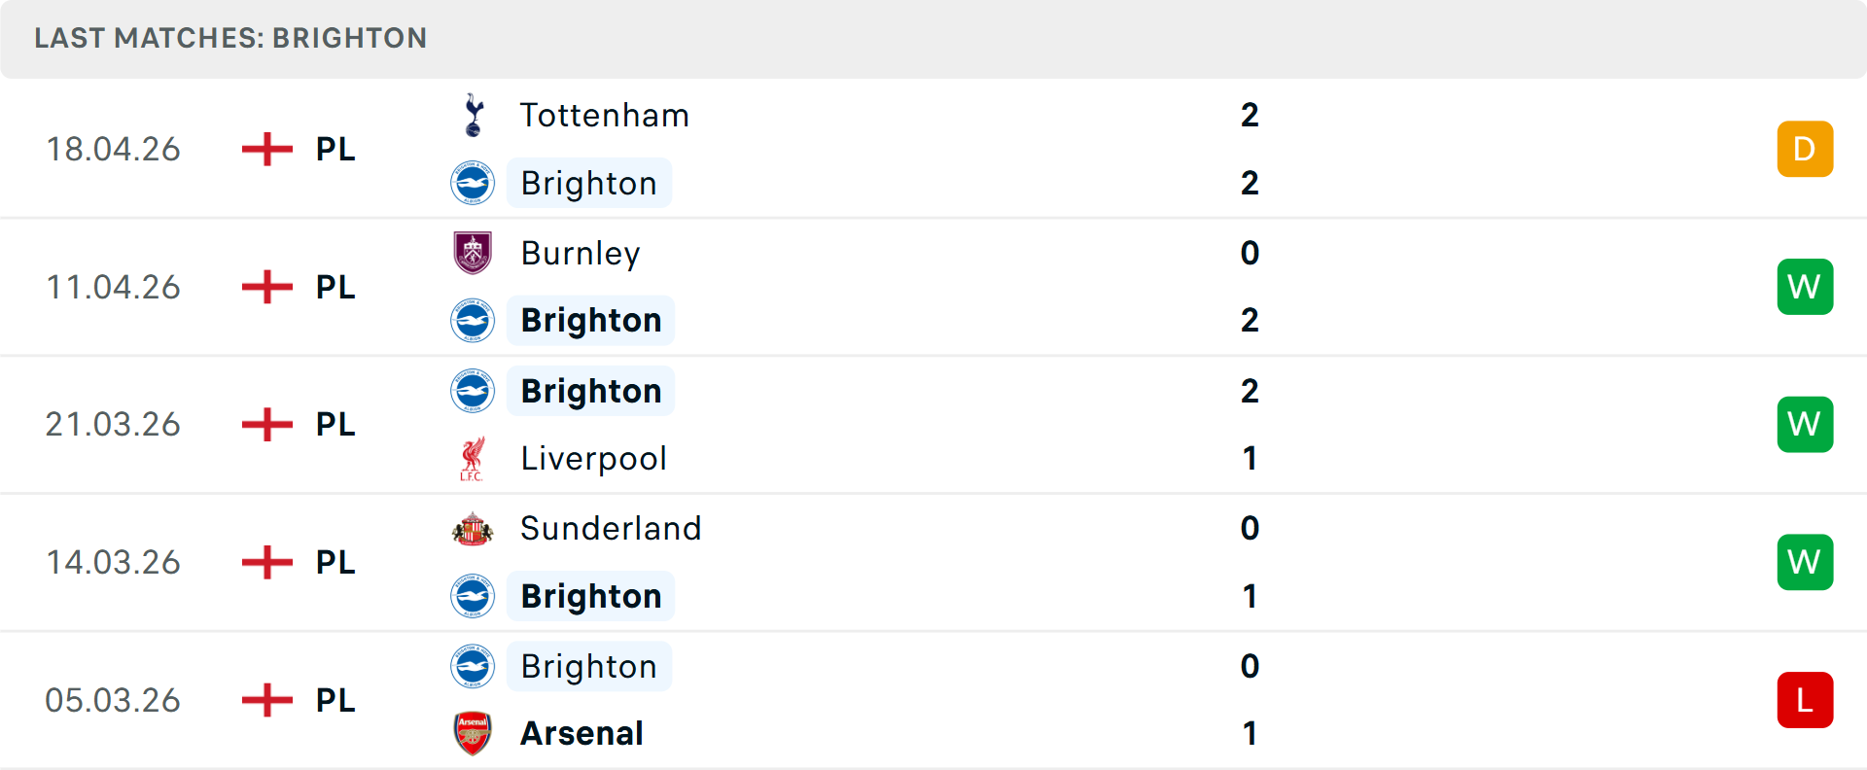Open the Arsenal team link
Image resolution: width=1867 pixels, height=770 pixels.
[x=581, y=734]
